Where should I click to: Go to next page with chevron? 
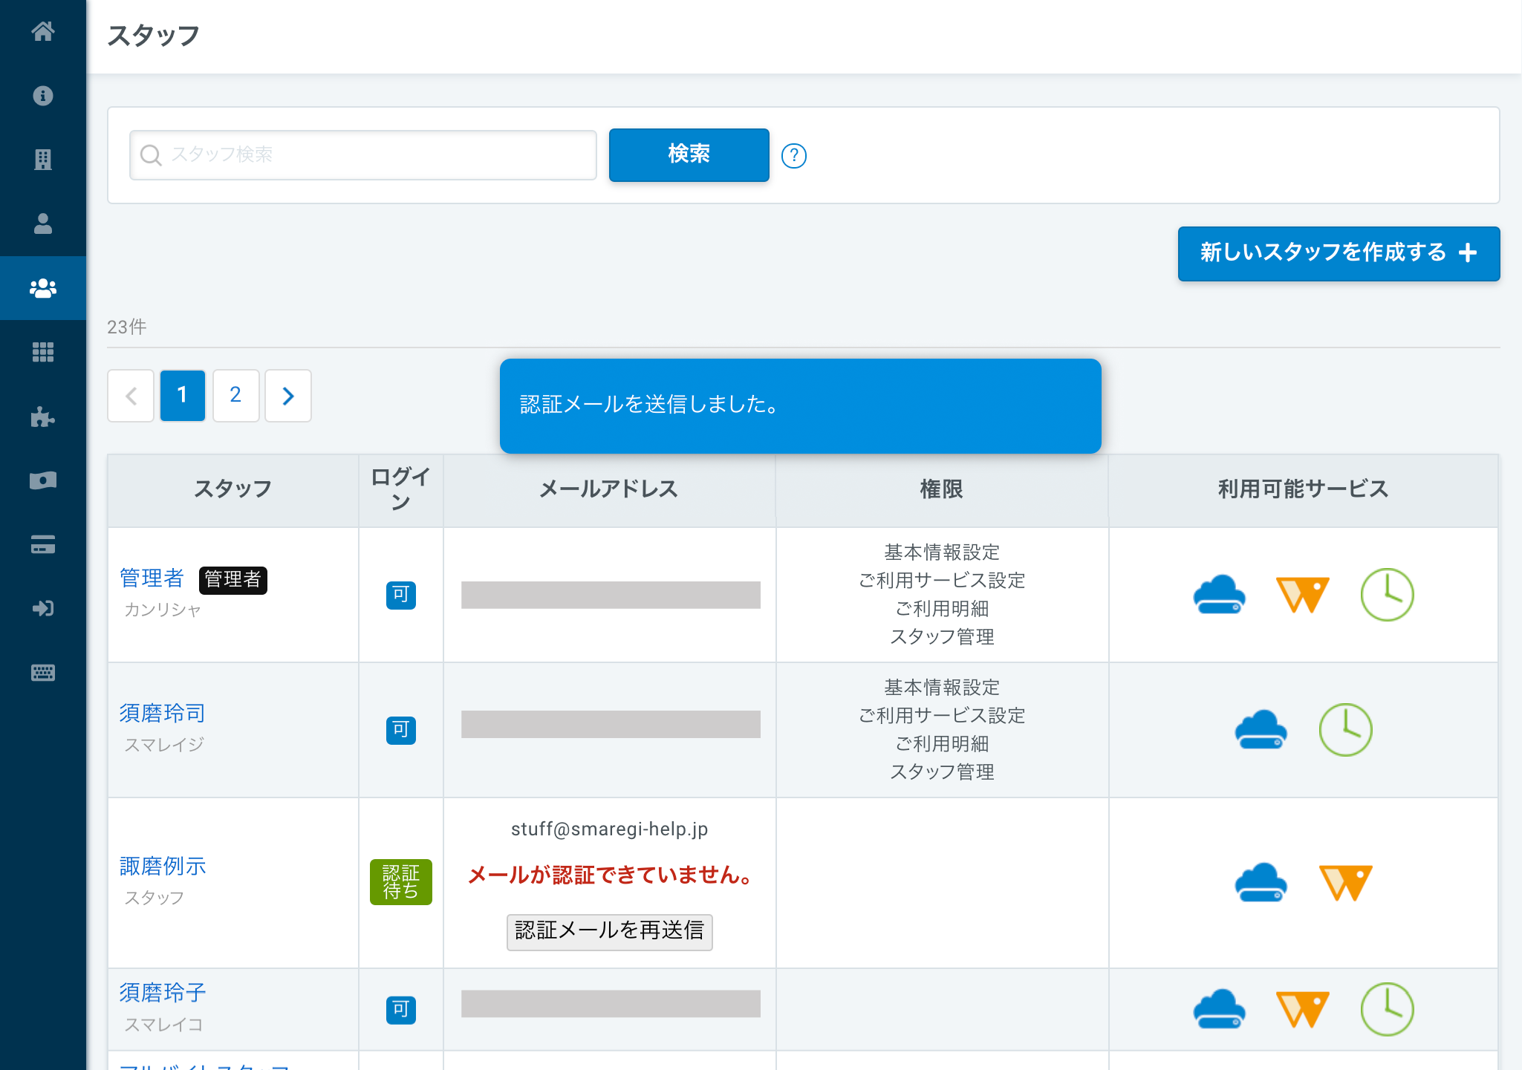(288, 396)
